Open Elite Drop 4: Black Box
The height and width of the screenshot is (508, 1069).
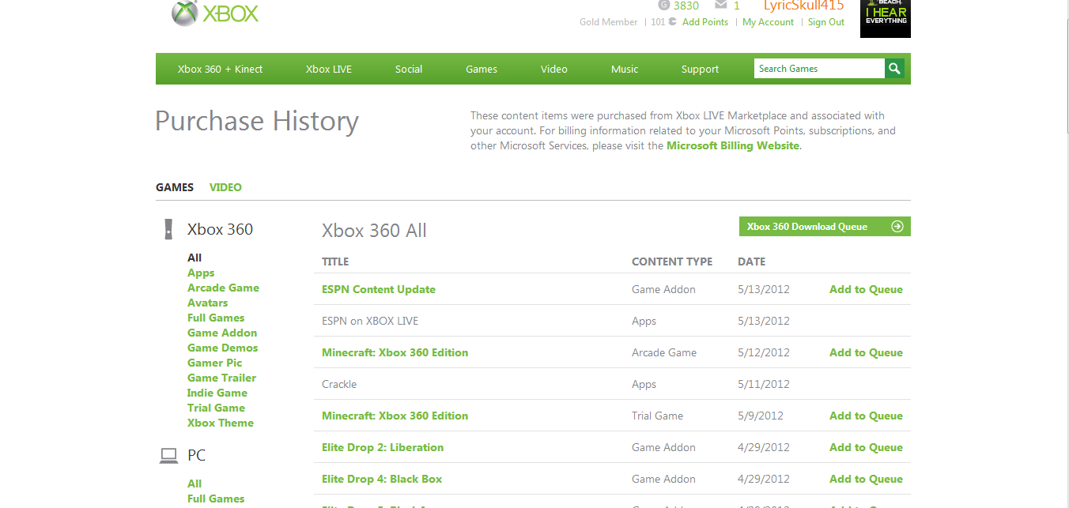pos(382,479)
